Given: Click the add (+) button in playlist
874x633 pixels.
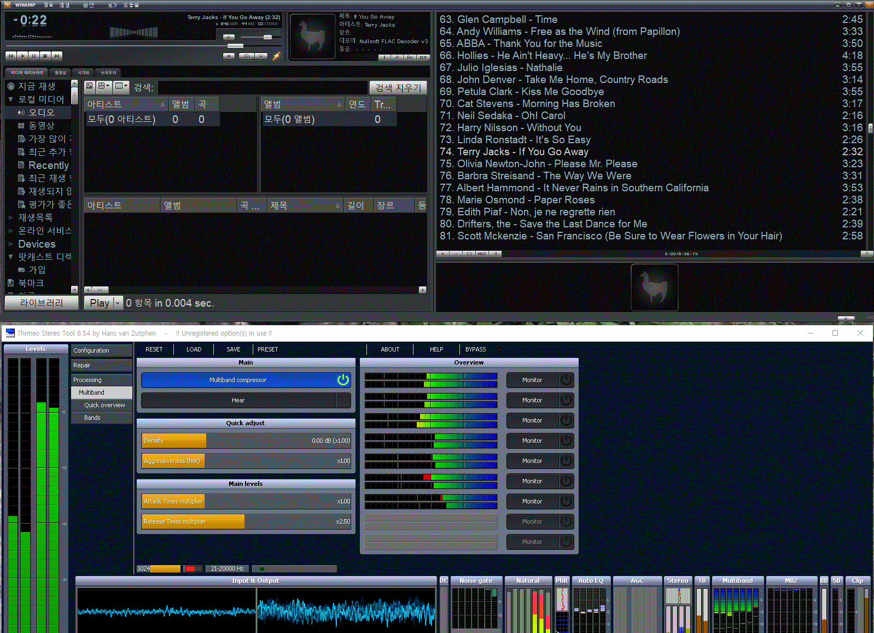Looking at the screenshot, I should click(442, 254).
